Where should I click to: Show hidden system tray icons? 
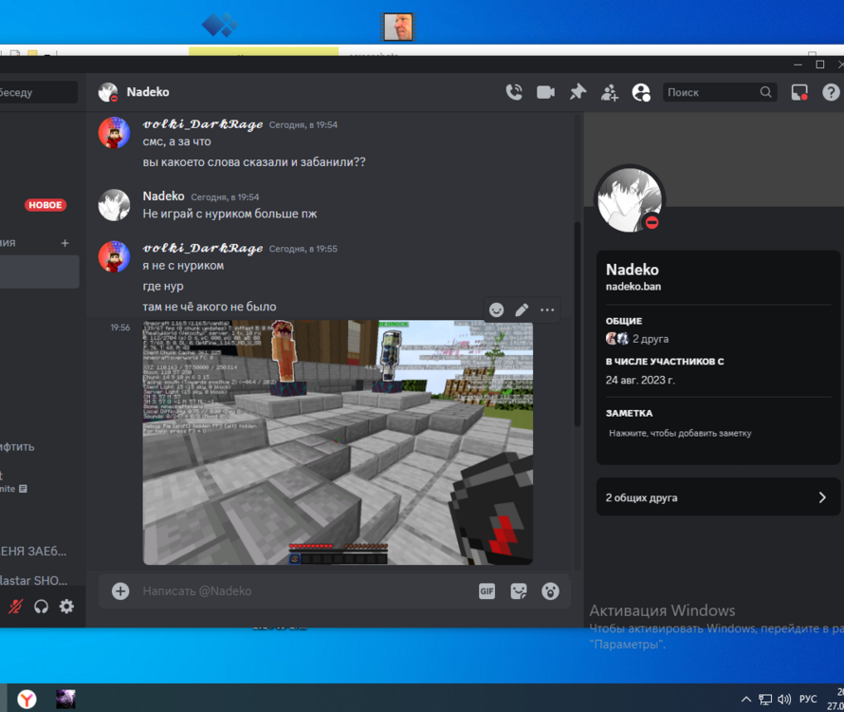(x=746, y=699)
